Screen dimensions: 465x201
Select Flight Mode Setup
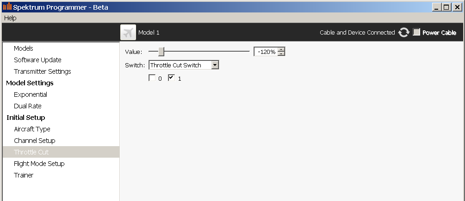(x=39, y=164)
